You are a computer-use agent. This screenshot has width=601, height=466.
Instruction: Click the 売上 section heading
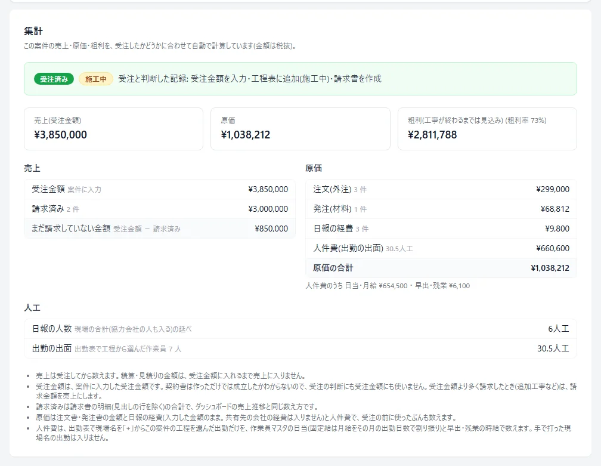[32, 168]
